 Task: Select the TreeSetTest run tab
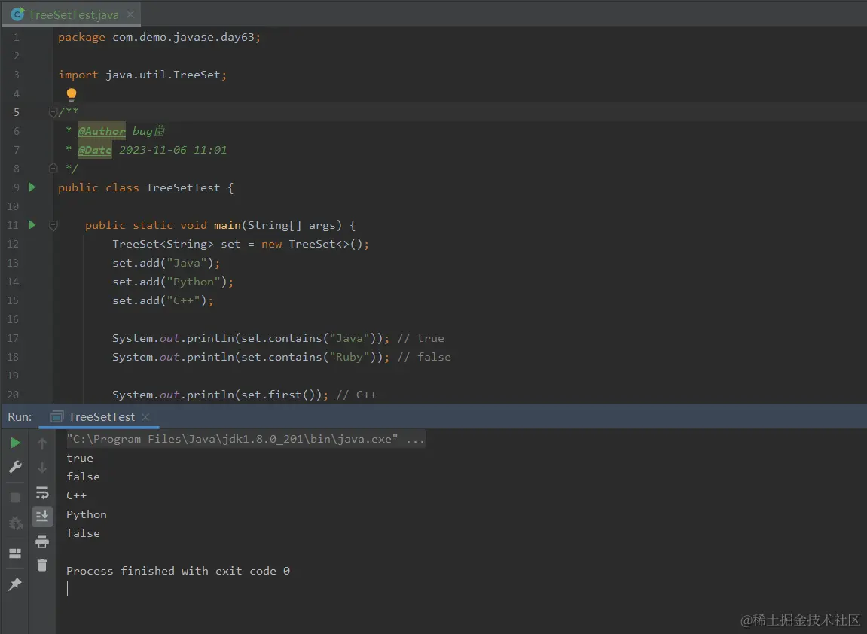coord(101,417)
